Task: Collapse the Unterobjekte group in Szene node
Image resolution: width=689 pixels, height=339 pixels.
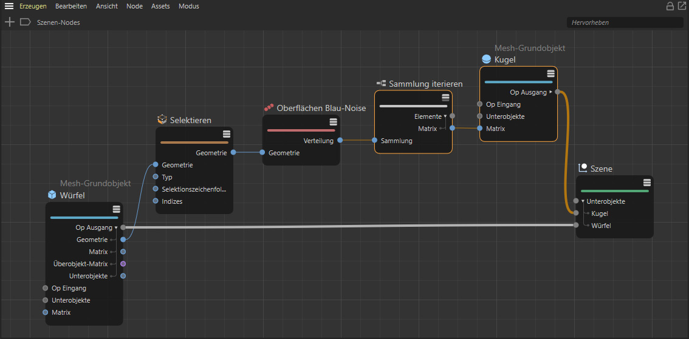Action: (x=583, y=201)
